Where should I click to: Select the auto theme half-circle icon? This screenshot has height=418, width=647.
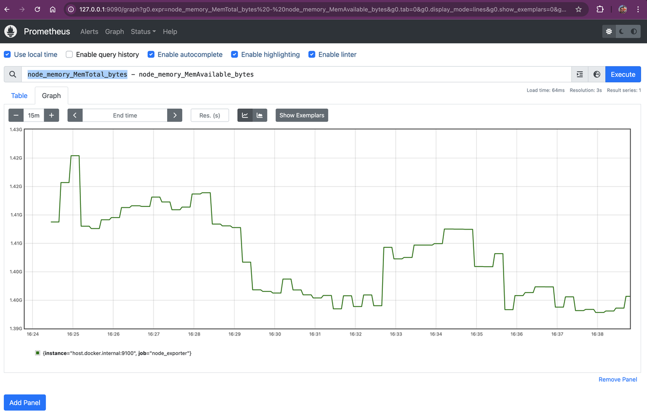click(634, 32)
